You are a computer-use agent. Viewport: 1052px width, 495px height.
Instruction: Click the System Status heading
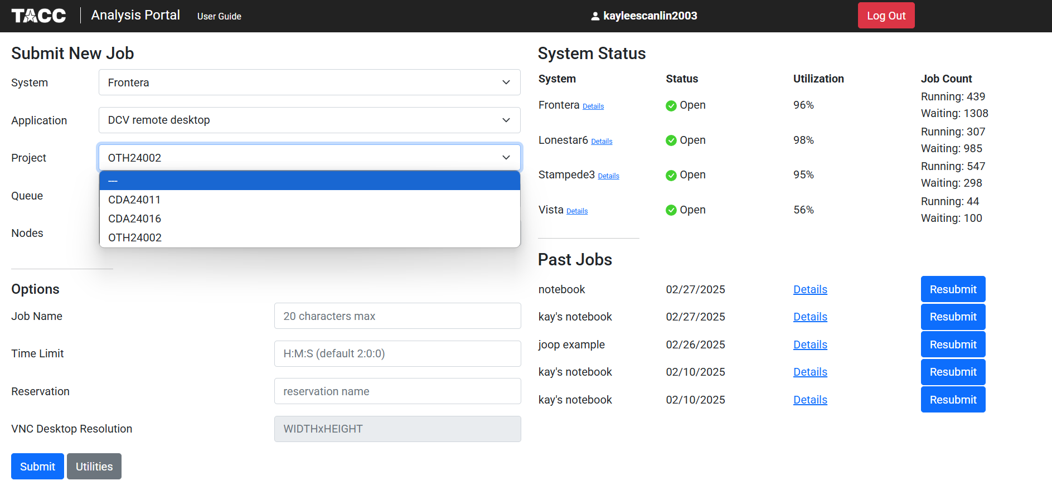[x=592, y=54]
